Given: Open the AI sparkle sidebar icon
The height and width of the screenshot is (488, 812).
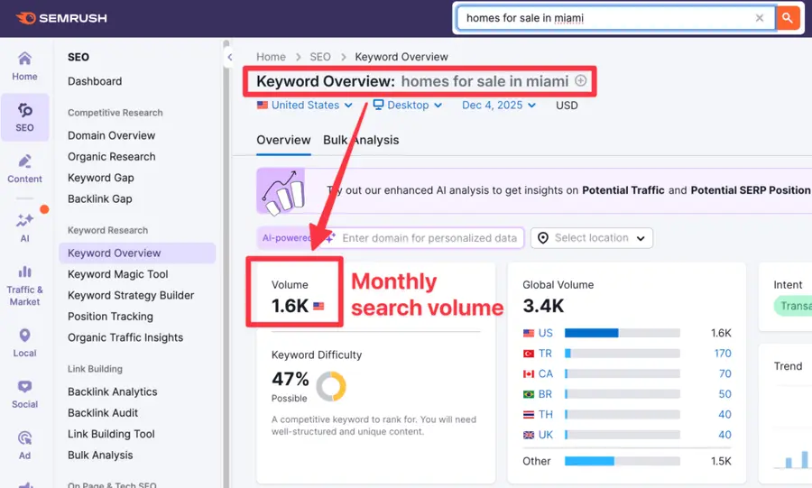Looking at the screenshot, I should pos(24,227).
